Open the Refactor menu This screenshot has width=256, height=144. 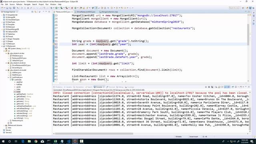click(x=19, y=4)
